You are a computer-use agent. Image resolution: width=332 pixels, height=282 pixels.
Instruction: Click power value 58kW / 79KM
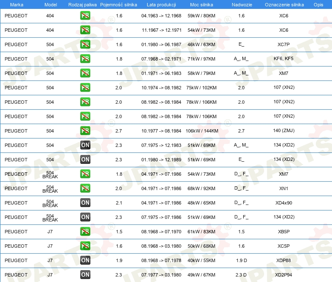[201, 73]
